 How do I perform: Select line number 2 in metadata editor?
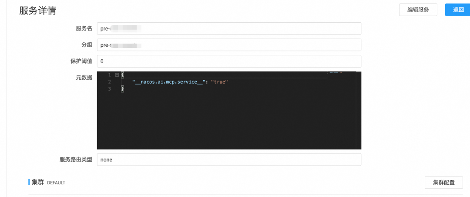[109, 82]
